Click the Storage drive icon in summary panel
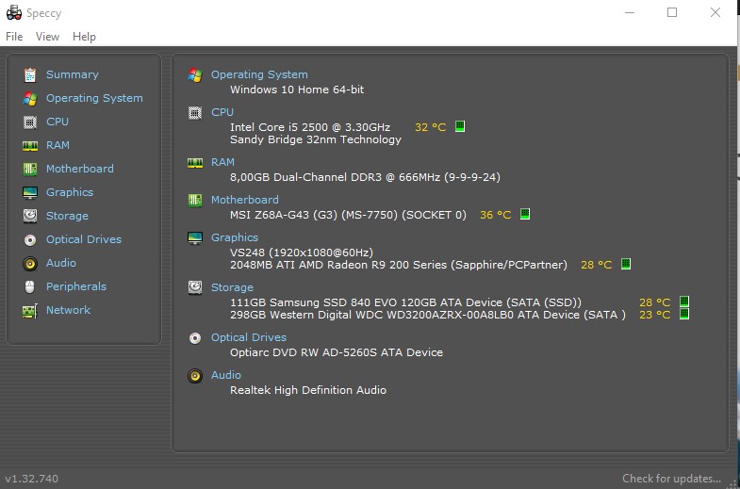 [195, 287]
